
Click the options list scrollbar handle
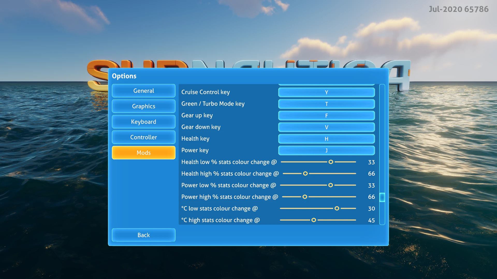[382, 197]
